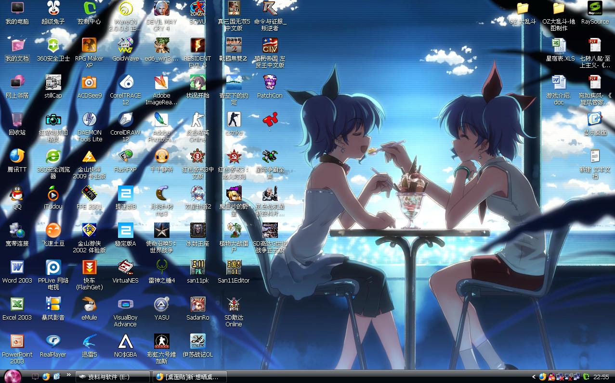Select the 回收站 recycle bin icon
The width and height of the screenshot is (615, 383).
[17, 124]
